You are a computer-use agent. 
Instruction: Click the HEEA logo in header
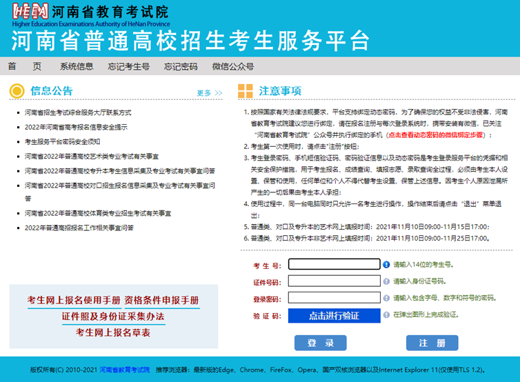(30, 11)
